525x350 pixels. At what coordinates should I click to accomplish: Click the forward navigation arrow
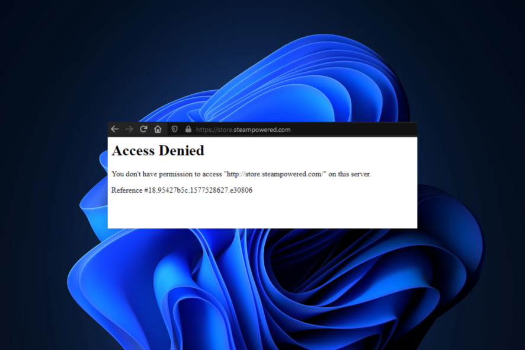click(x=129, y=129)
